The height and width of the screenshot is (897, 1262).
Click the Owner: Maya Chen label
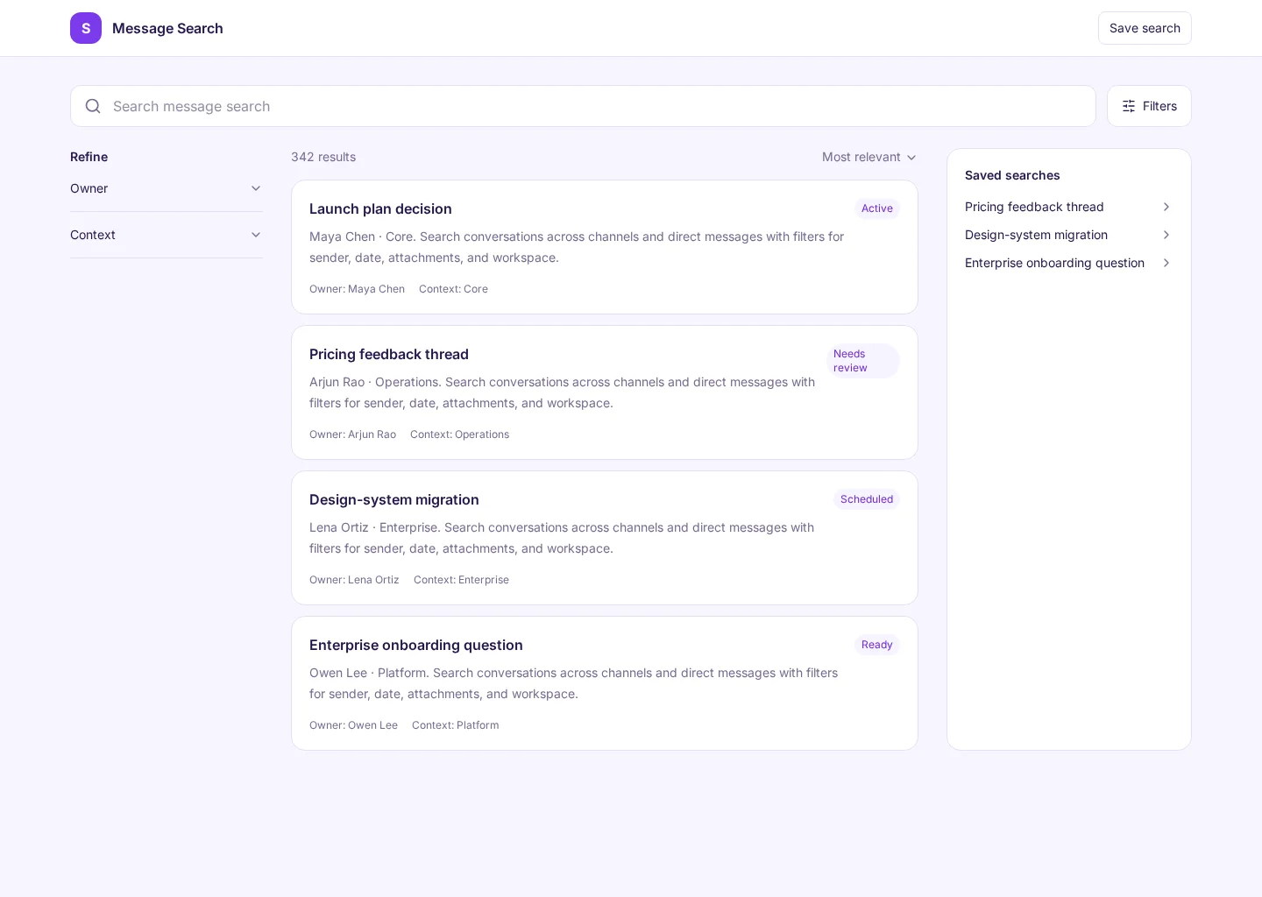click(357, 289)
